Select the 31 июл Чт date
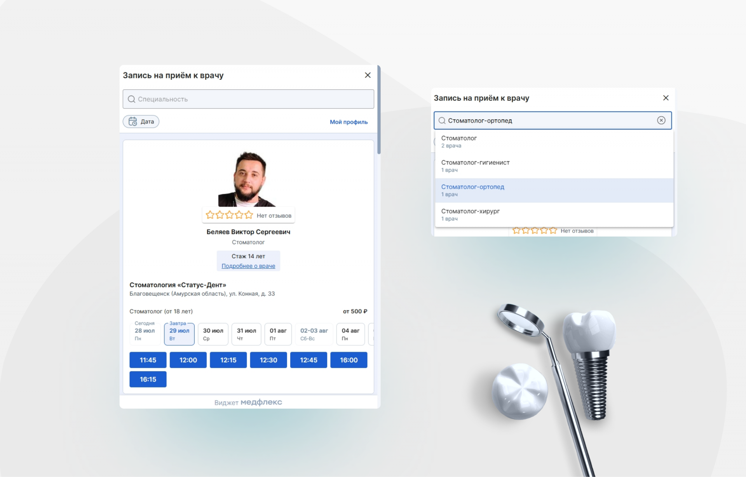746x477 pixels. 246,334
